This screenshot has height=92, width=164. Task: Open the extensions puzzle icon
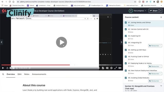154,2
